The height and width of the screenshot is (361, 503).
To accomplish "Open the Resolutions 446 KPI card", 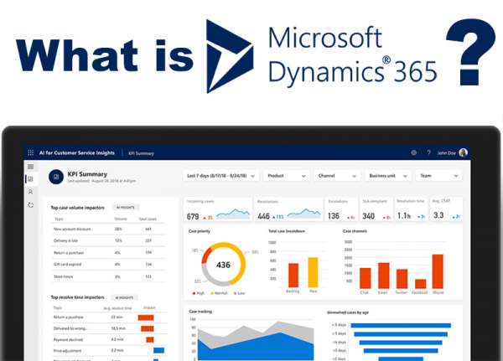I will [x=289, y=209].
